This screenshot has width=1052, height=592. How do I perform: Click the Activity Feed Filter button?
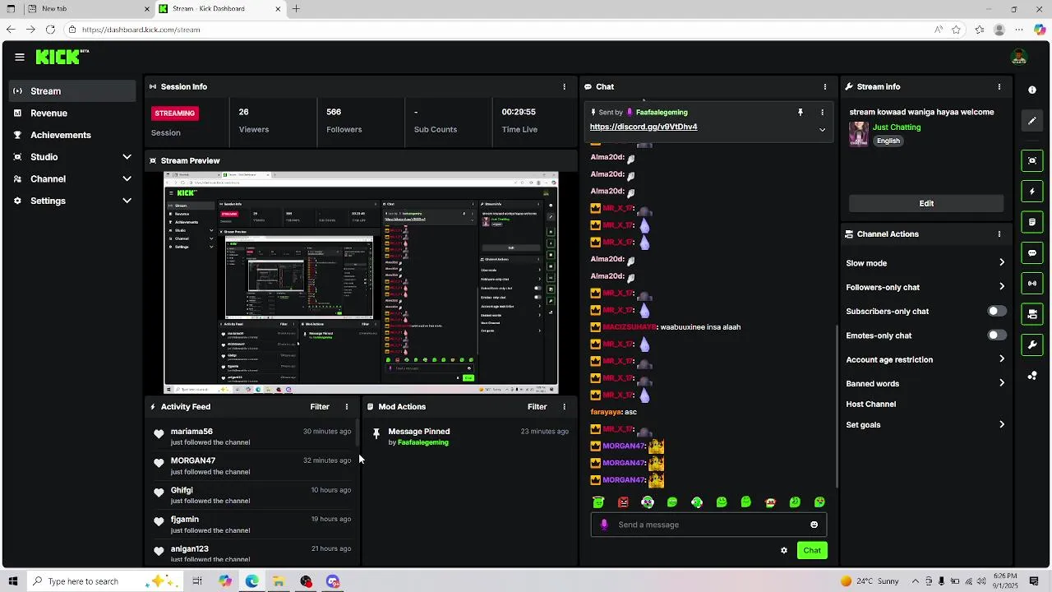320,407
